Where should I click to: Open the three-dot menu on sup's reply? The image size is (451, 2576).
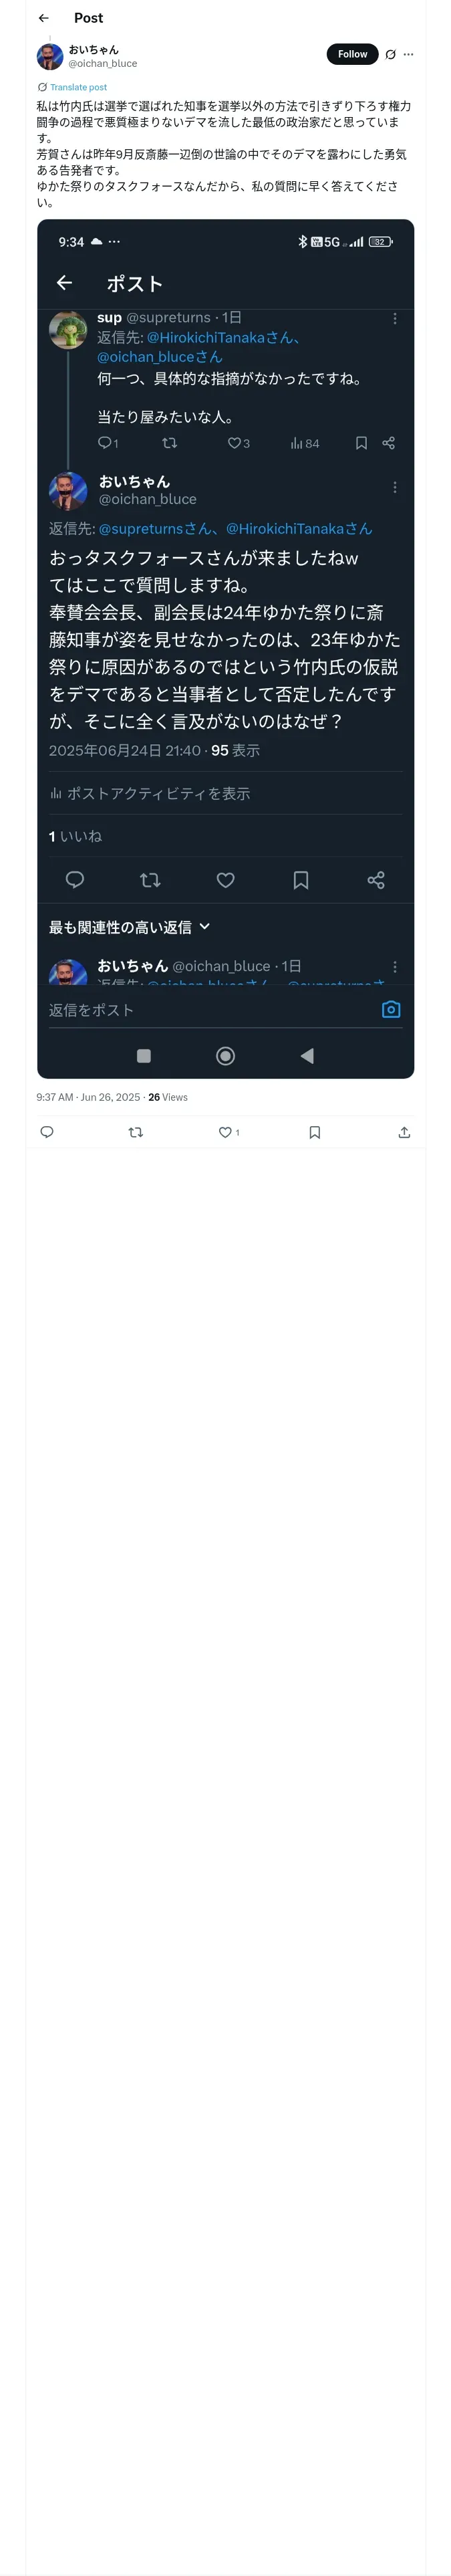tap(395, 318)
